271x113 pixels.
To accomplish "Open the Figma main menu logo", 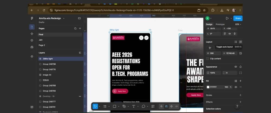I will (x=32, y=18).
